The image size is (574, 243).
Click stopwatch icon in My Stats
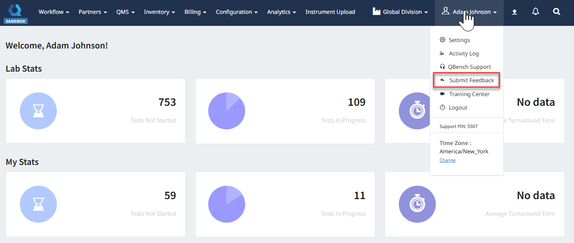pos(417,204)
